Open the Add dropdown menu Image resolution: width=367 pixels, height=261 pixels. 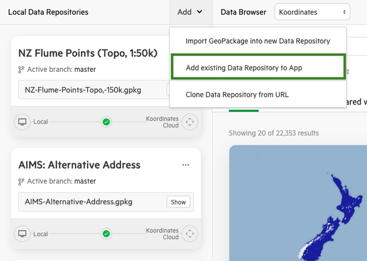(191, 12)
